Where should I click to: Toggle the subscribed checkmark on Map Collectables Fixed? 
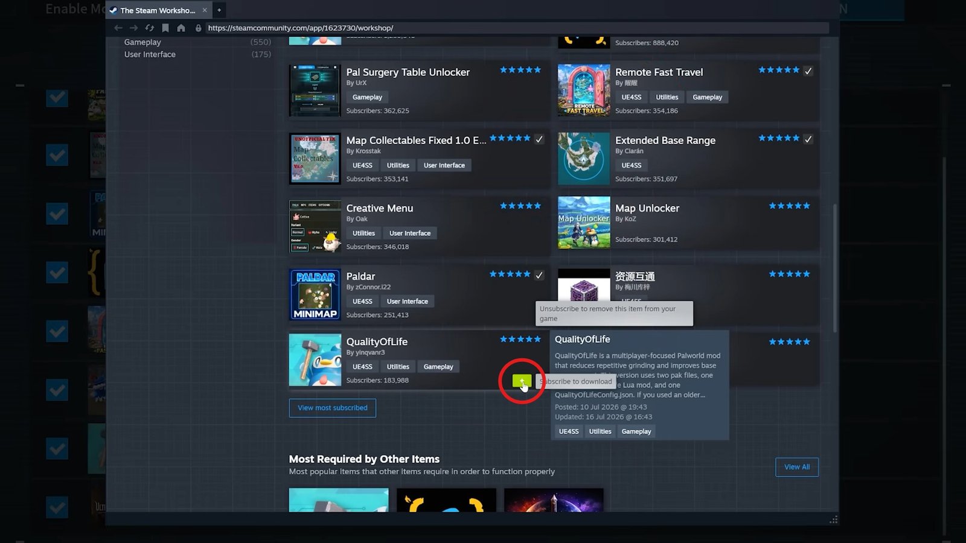[539, 139]
